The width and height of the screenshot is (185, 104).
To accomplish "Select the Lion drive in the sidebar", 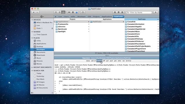I will click(37, 25).
